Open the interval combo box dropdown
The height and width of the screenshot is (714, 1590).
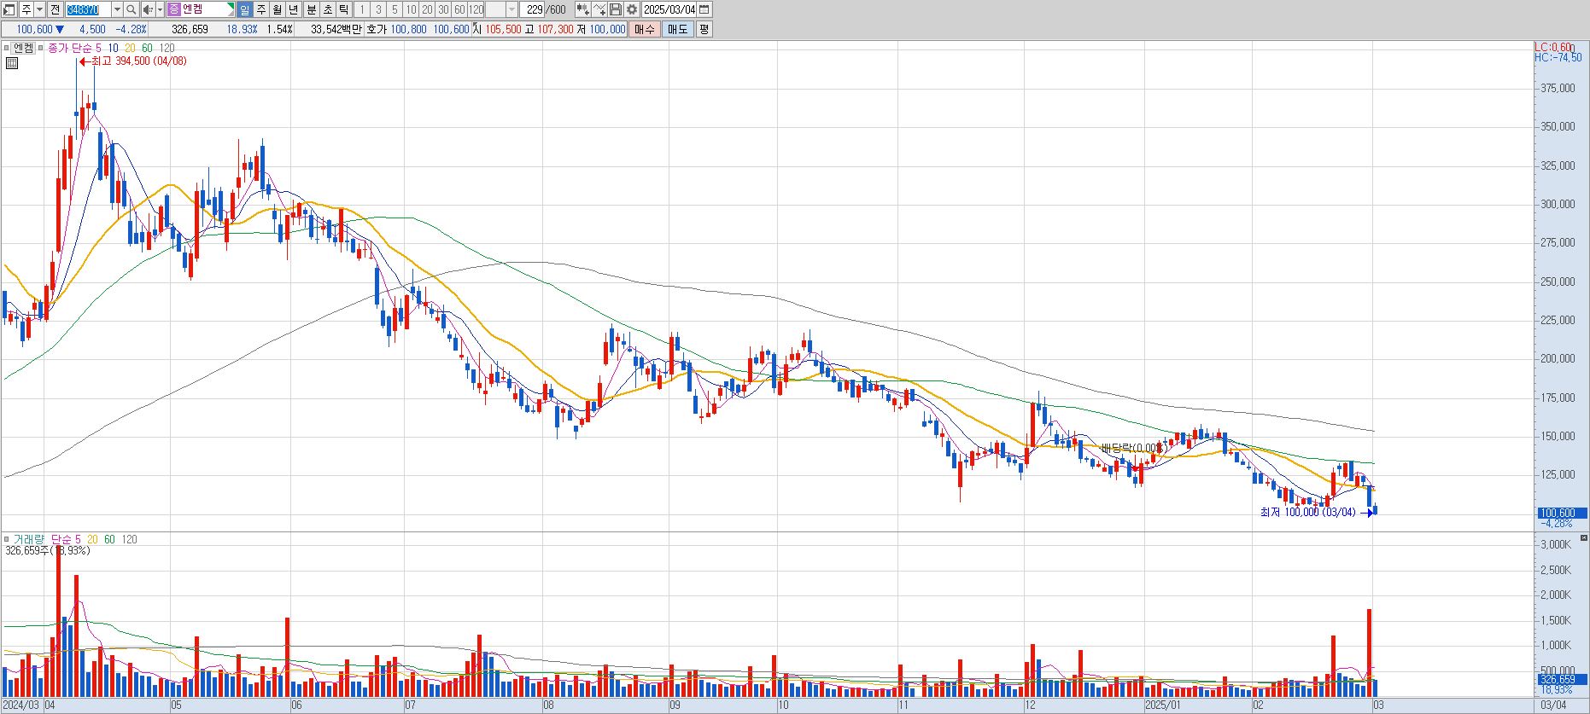pos(511,9)
